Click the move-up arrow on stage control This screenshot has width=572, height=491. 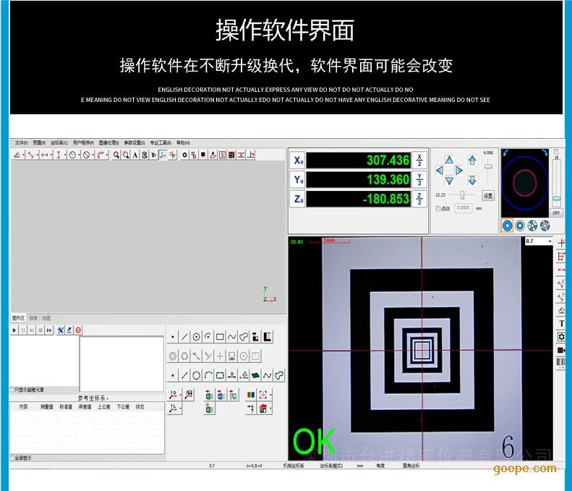pos(449,160)
